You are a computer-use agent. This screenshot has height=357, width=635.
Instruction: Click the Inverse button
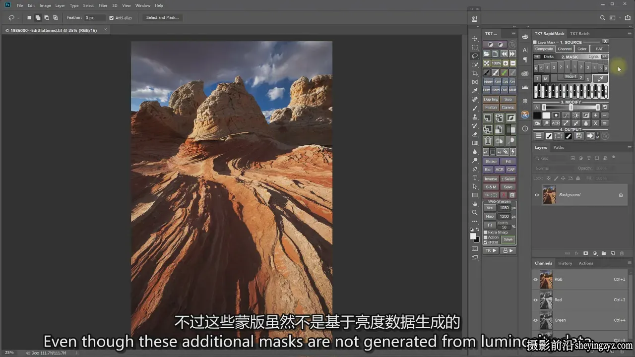click(x=491, y=179)
